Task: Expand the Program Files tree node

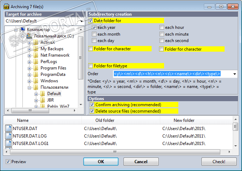Action: pos(29,68)
